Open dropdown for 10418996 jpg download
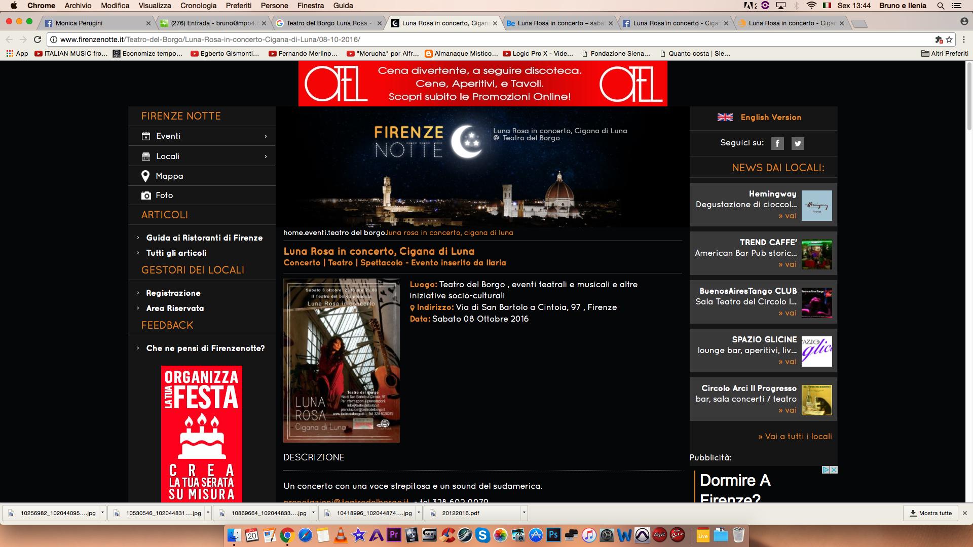Screen dimensions: 973x547 (419, 513)
